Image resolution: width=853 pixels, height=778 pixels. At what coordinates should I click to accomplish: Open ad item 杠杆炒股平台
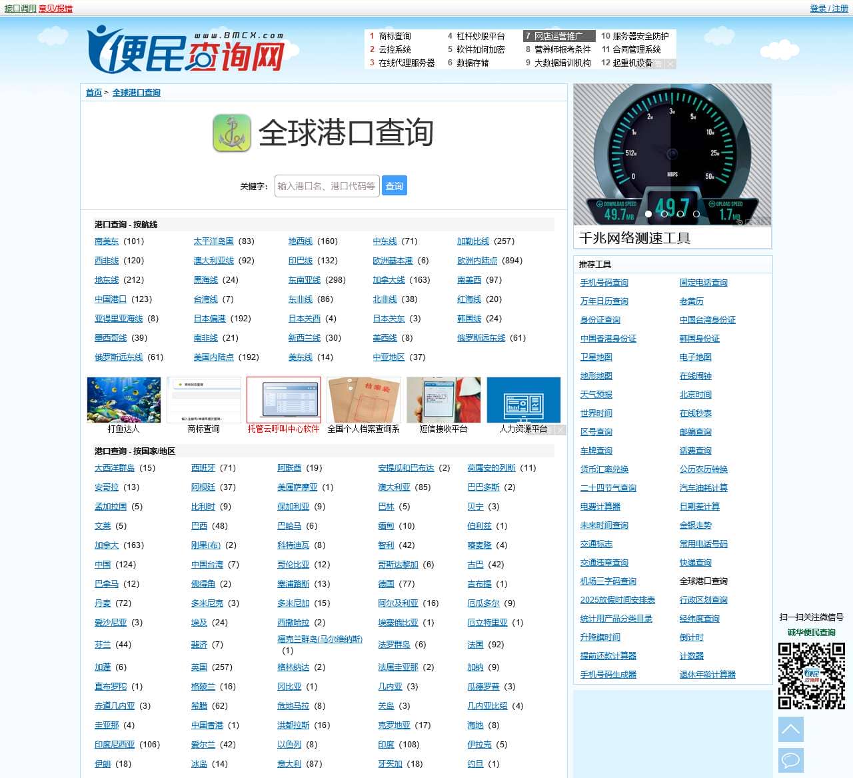coord(480,36)
